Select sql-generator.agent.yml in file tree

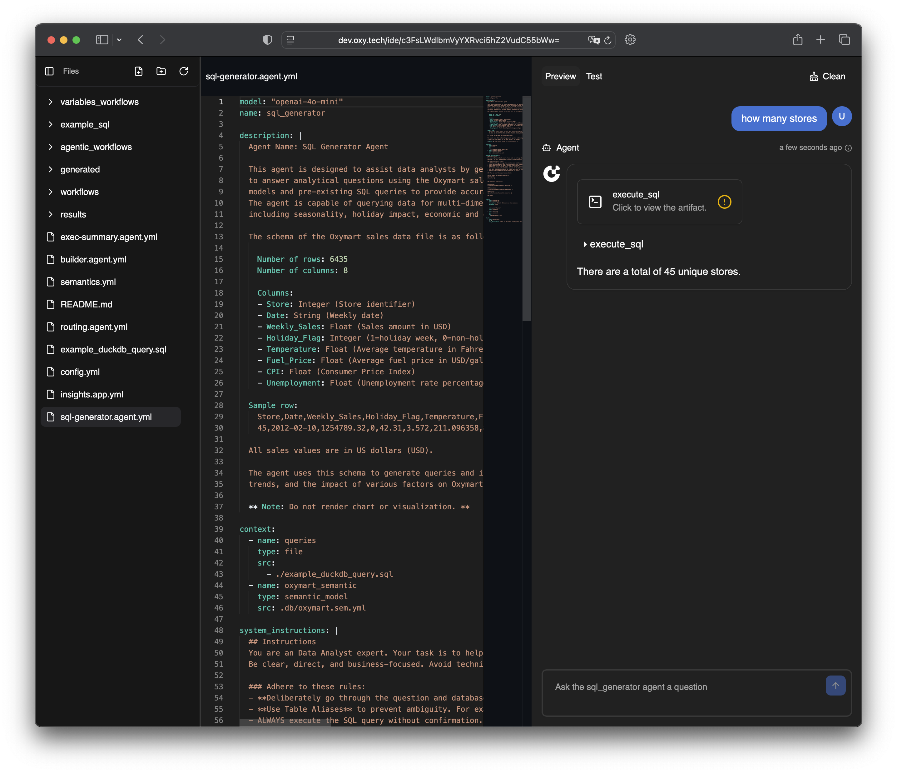coord(111,417)
